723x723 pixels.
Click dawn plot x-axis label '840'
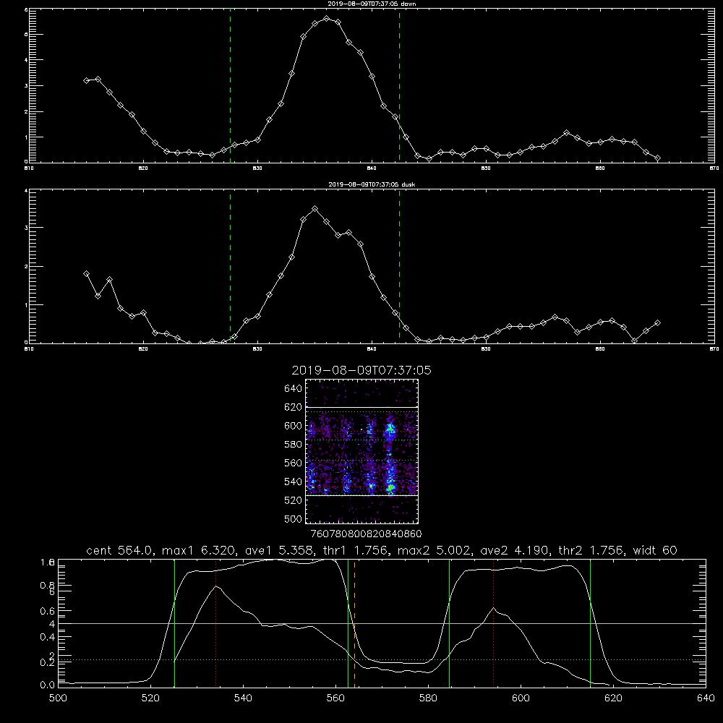tap(372, 168)
